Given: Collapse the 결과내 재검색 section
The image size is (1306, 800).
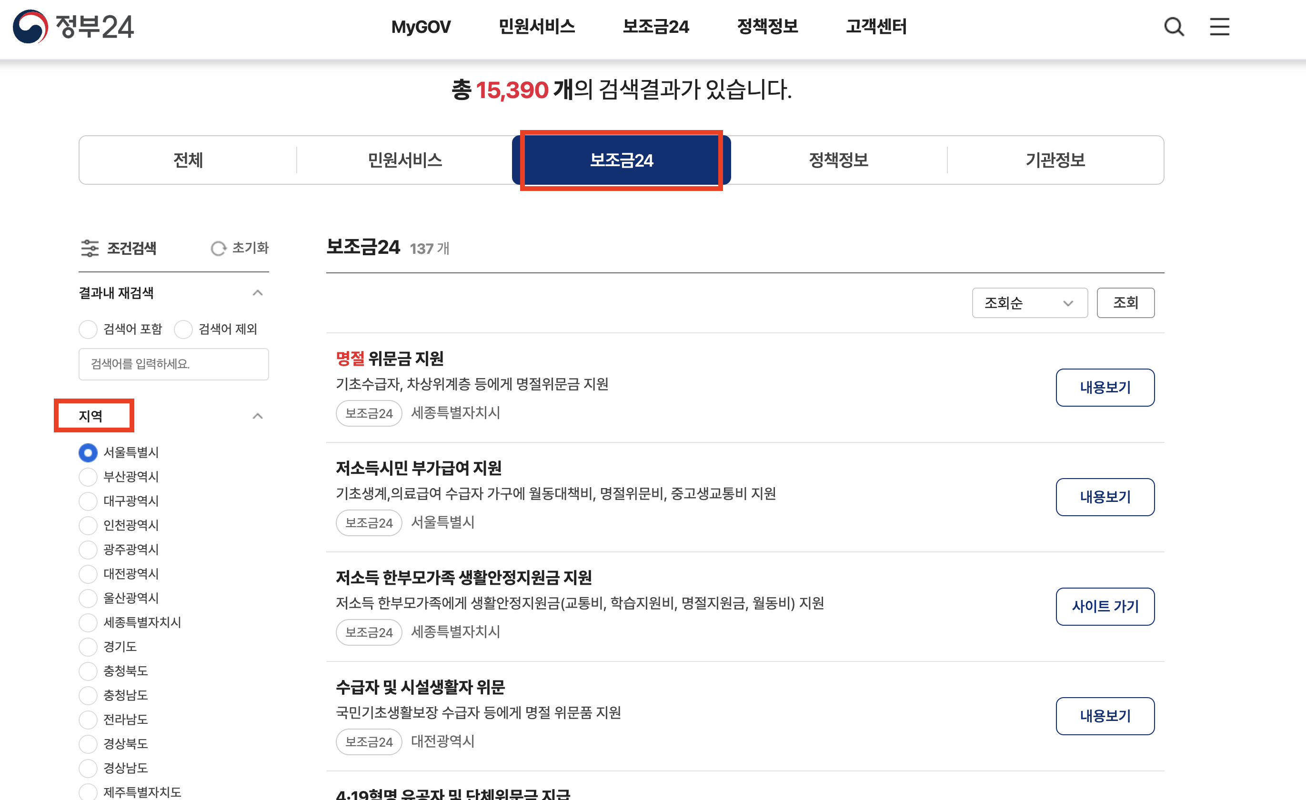Looking at the screenshot, I should 258,293.
